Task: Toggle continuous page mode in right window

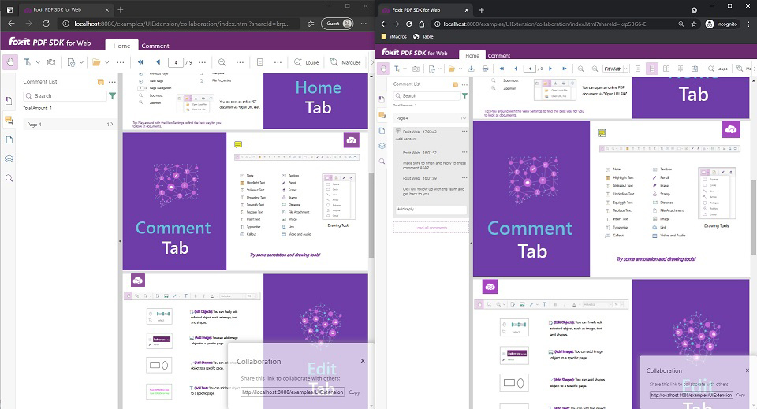Action: coord(652,69)
